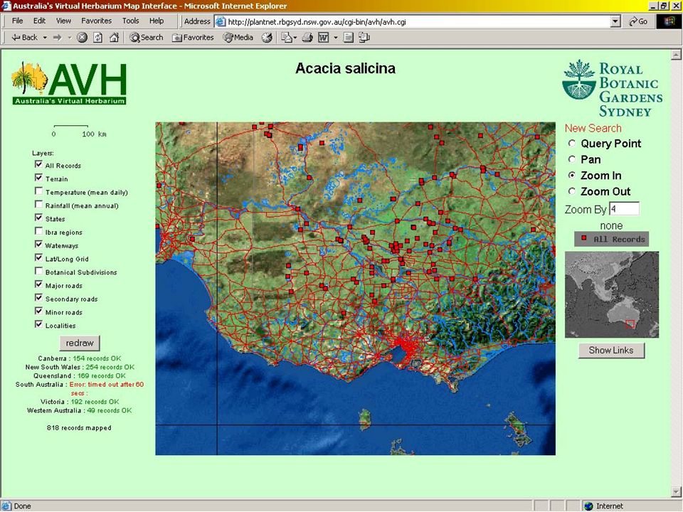Click the Australia overview map thumbnail
Screen dimensions: 683x512
(612, 294)
